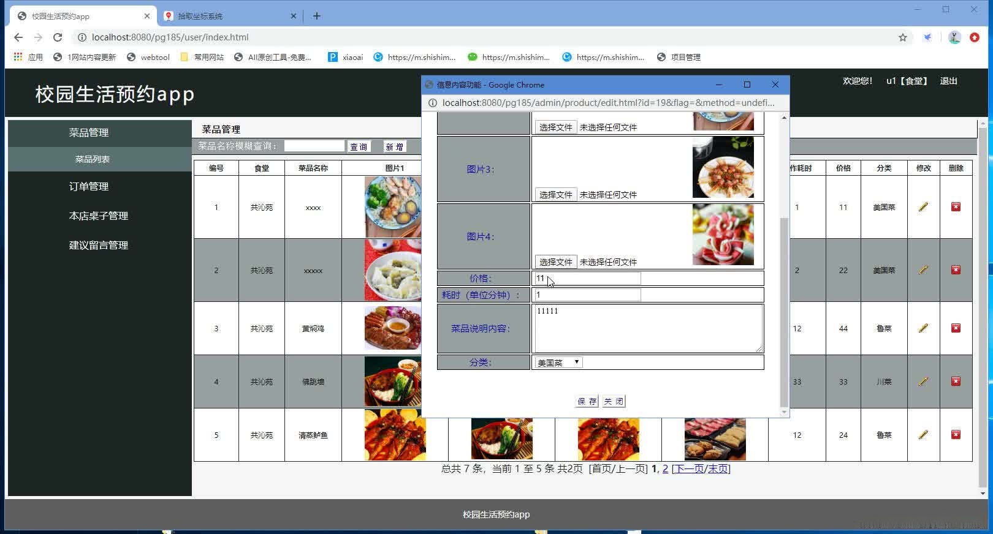The width and height of the screenshot is (993, 534).
Task: Click 图片4 sliced meat thumbnail
Action: pos(723,235)
